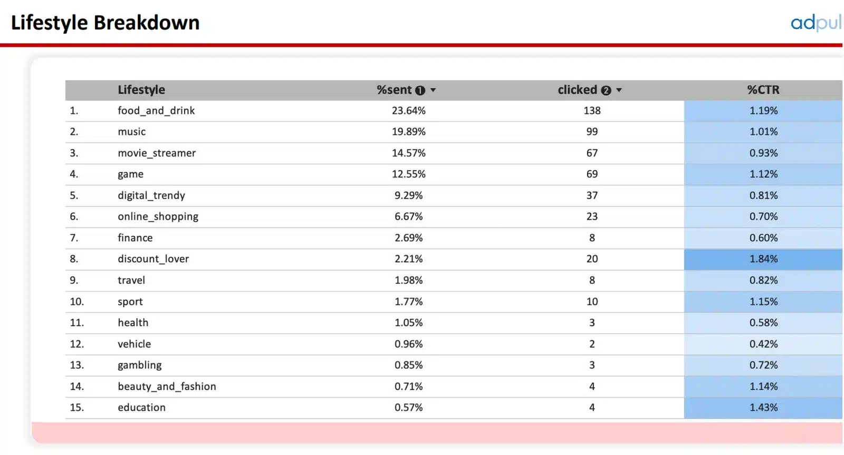Click the info badge beside %sent header
The height and width of the screenshot is (455, 844).
420,91
